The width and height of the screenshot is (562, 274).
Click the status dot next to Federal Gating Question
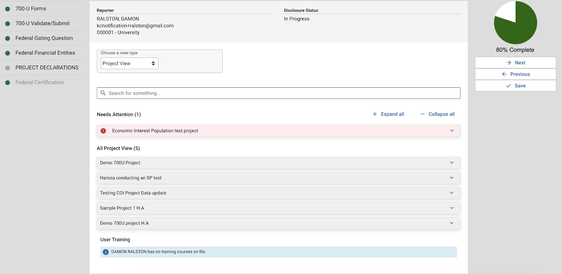point(7,38)
